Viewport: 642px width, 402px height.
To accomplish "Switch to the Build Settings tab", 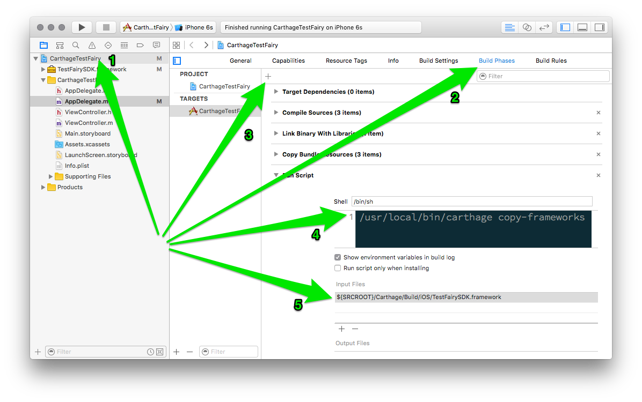I will (439, 61).
